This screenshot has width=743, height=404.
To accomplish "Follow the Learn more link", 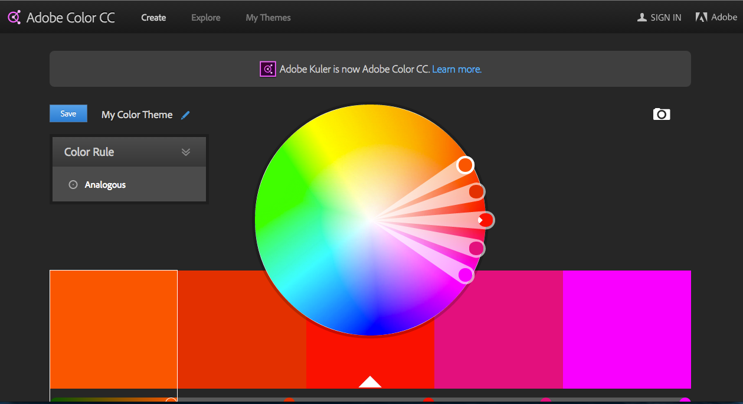I will click(x=457, y=69).
